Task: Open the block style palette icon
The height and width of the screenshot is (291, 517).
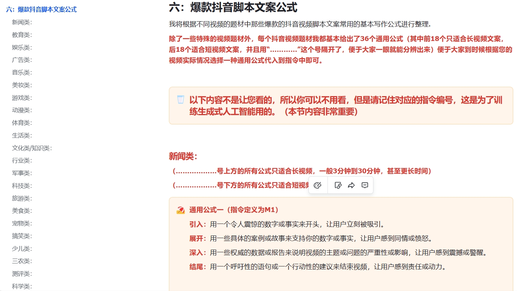Action: (x=318, y=186)
